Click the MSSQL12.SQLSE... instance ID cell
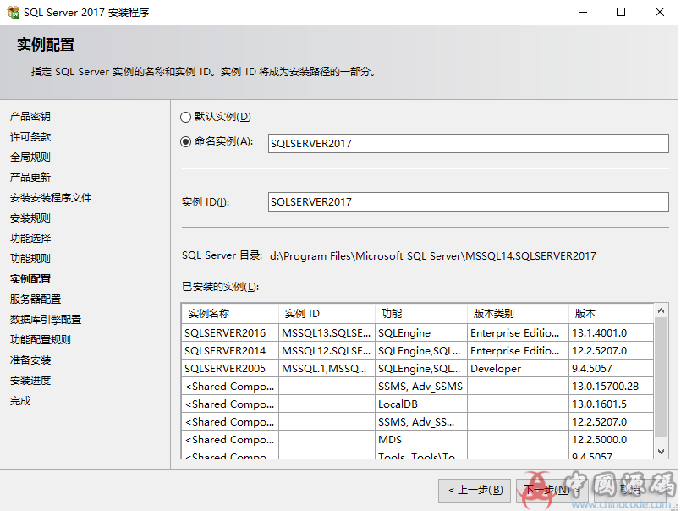The width and height of the screenshot is (681, 511). pyautogui.click(x=327, y=350)
